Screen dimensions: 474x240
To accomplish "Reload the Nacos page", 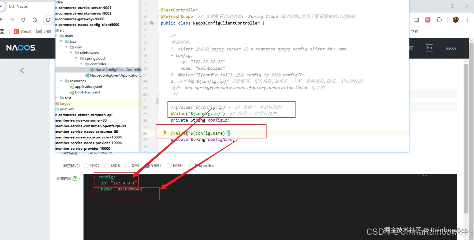I will pyautogui.click(x=23, y=20).
